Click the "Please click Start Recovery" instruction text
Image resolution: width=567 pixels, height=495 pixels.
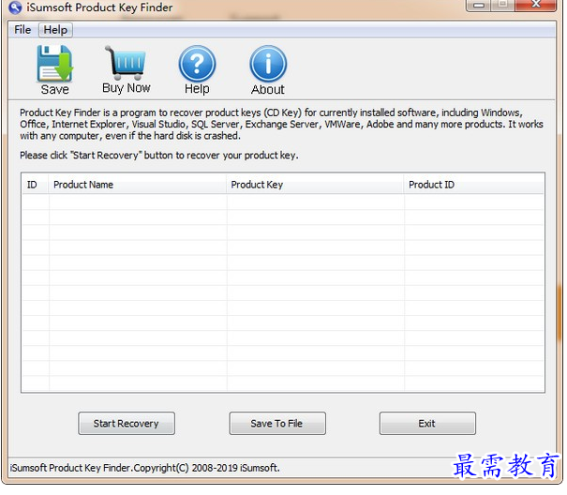point(159,156)
